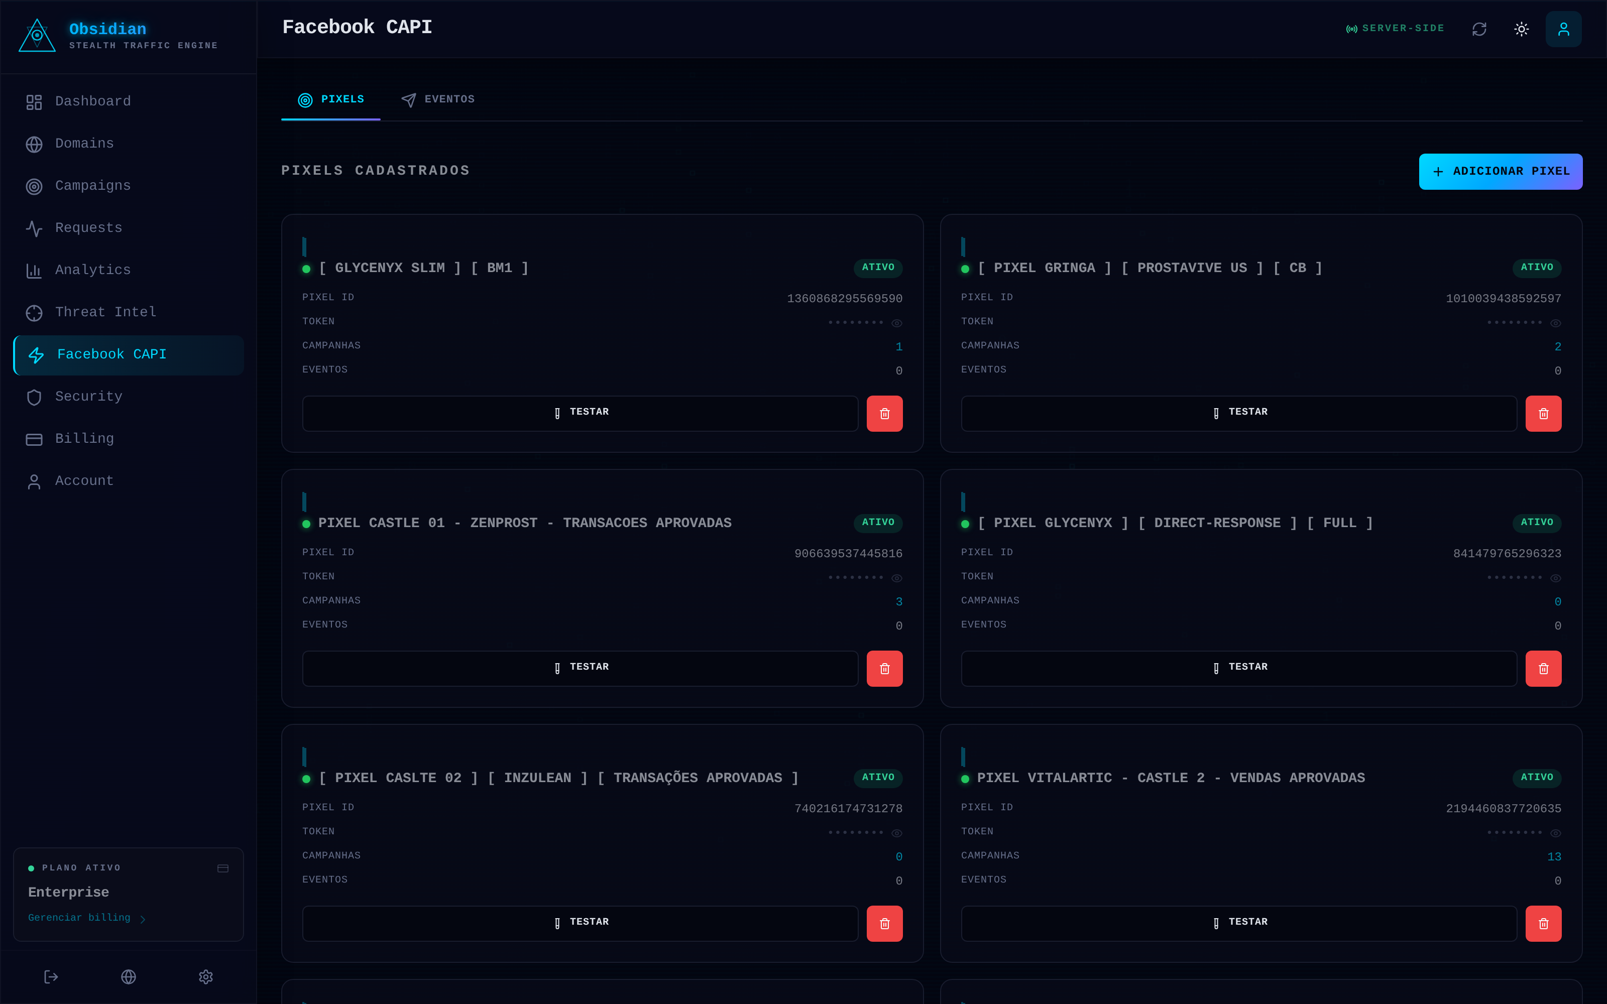Switch to the Eventos tab
Viewport: 1607px width, 1004px height.
(x=437, y=99)
